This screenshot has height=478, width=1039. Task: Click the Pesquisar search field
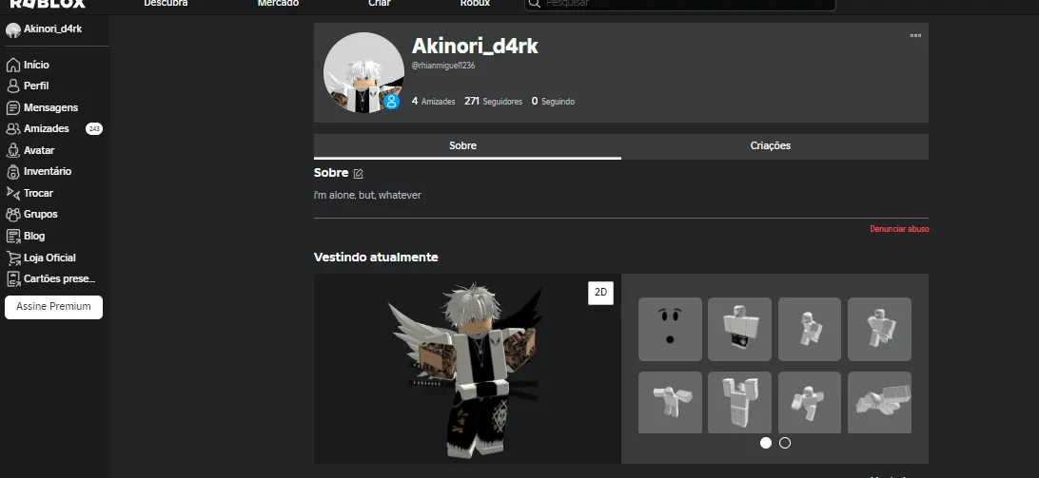(x=680, y=4)
